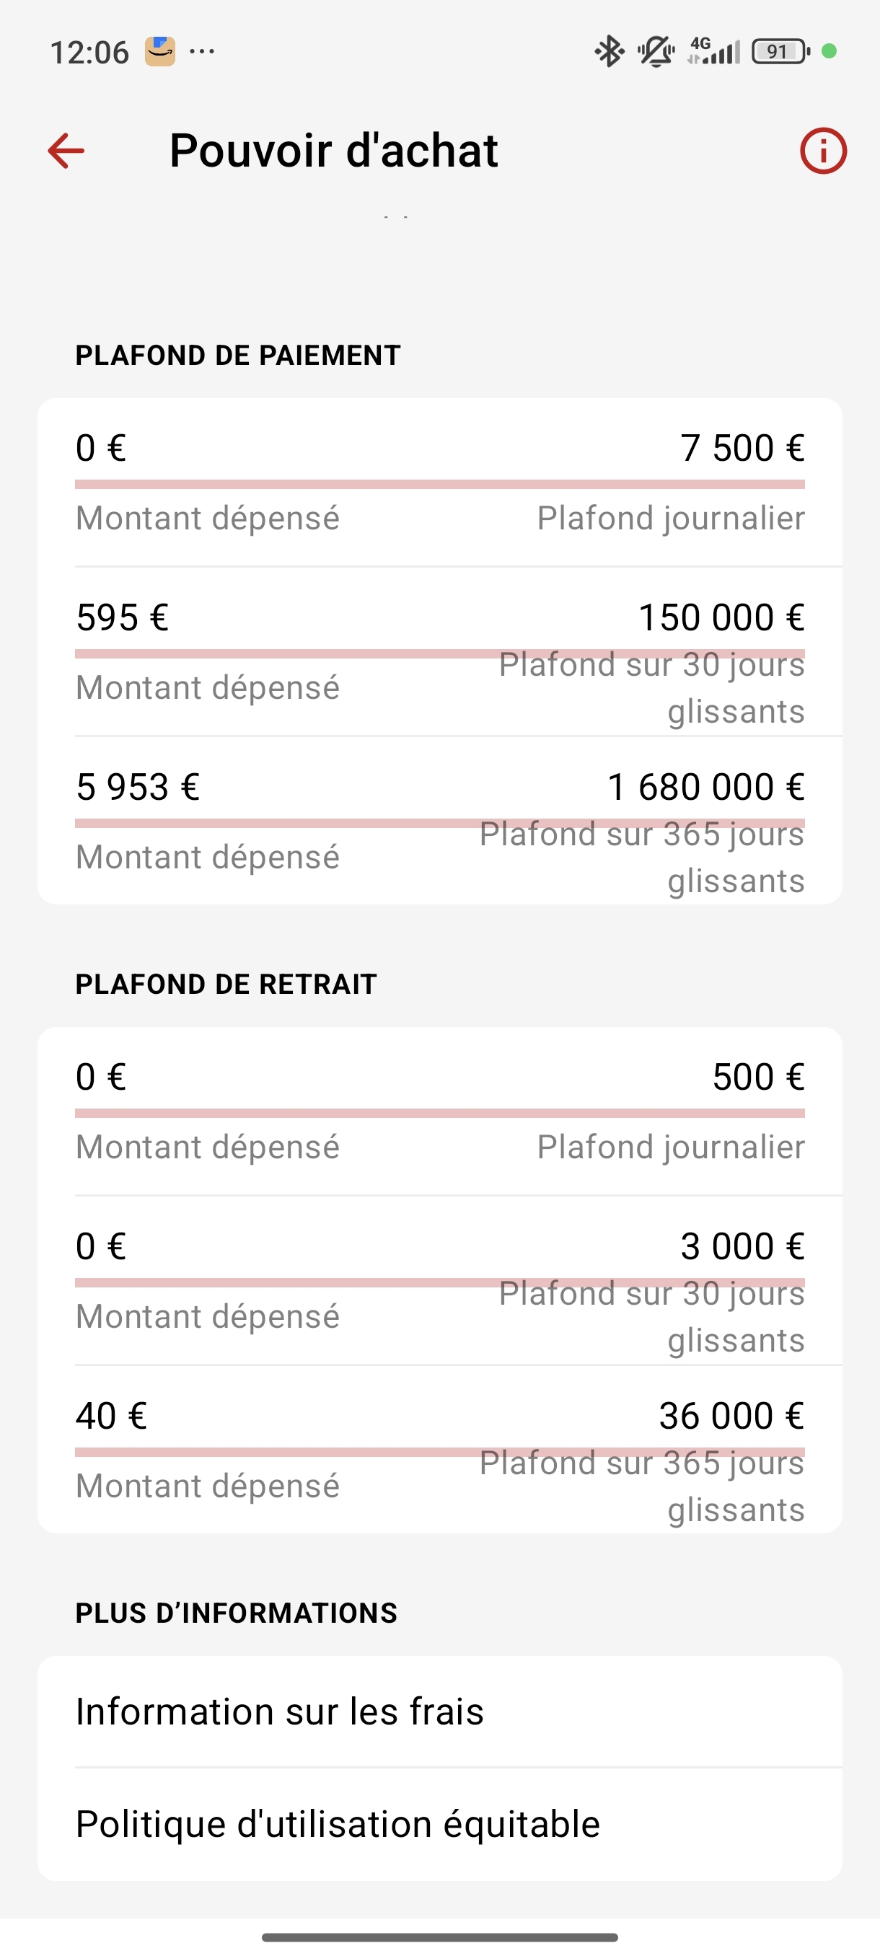Open the info circle icon

pos(823,150)
